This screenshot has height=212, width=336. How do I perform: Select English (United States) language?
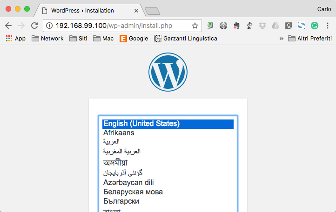[168, 124]
